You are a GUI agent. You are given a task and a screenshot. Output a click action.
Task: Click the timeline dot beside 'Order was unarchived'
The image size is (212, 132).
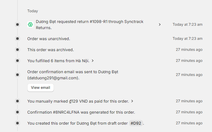pyautogui.click(x=17, y=39)
